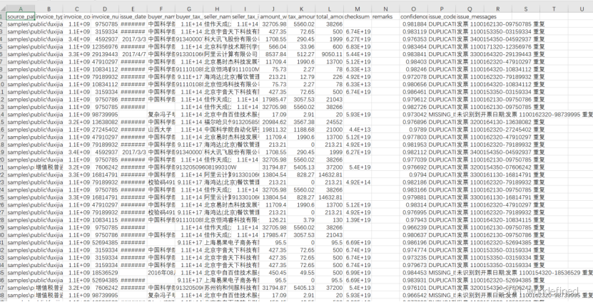Select seller cell '阿里云计算有限公司'
The width and height of the screenshot is (593, 302).
pyautogui.click(x=231, y=54)
